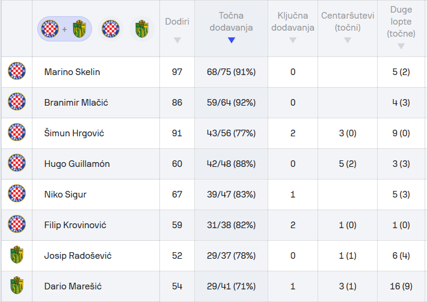Open Hugo Guillamón player profile
This screenshot has height=302, width=427.
77,164
